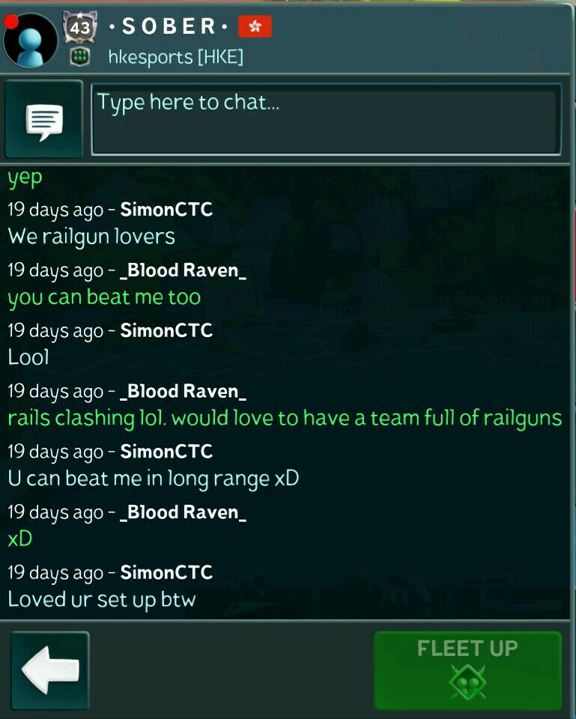The image size is (576, 719).
Task: Select the 'We railgun lovers' message
Action: pos(91,237)
